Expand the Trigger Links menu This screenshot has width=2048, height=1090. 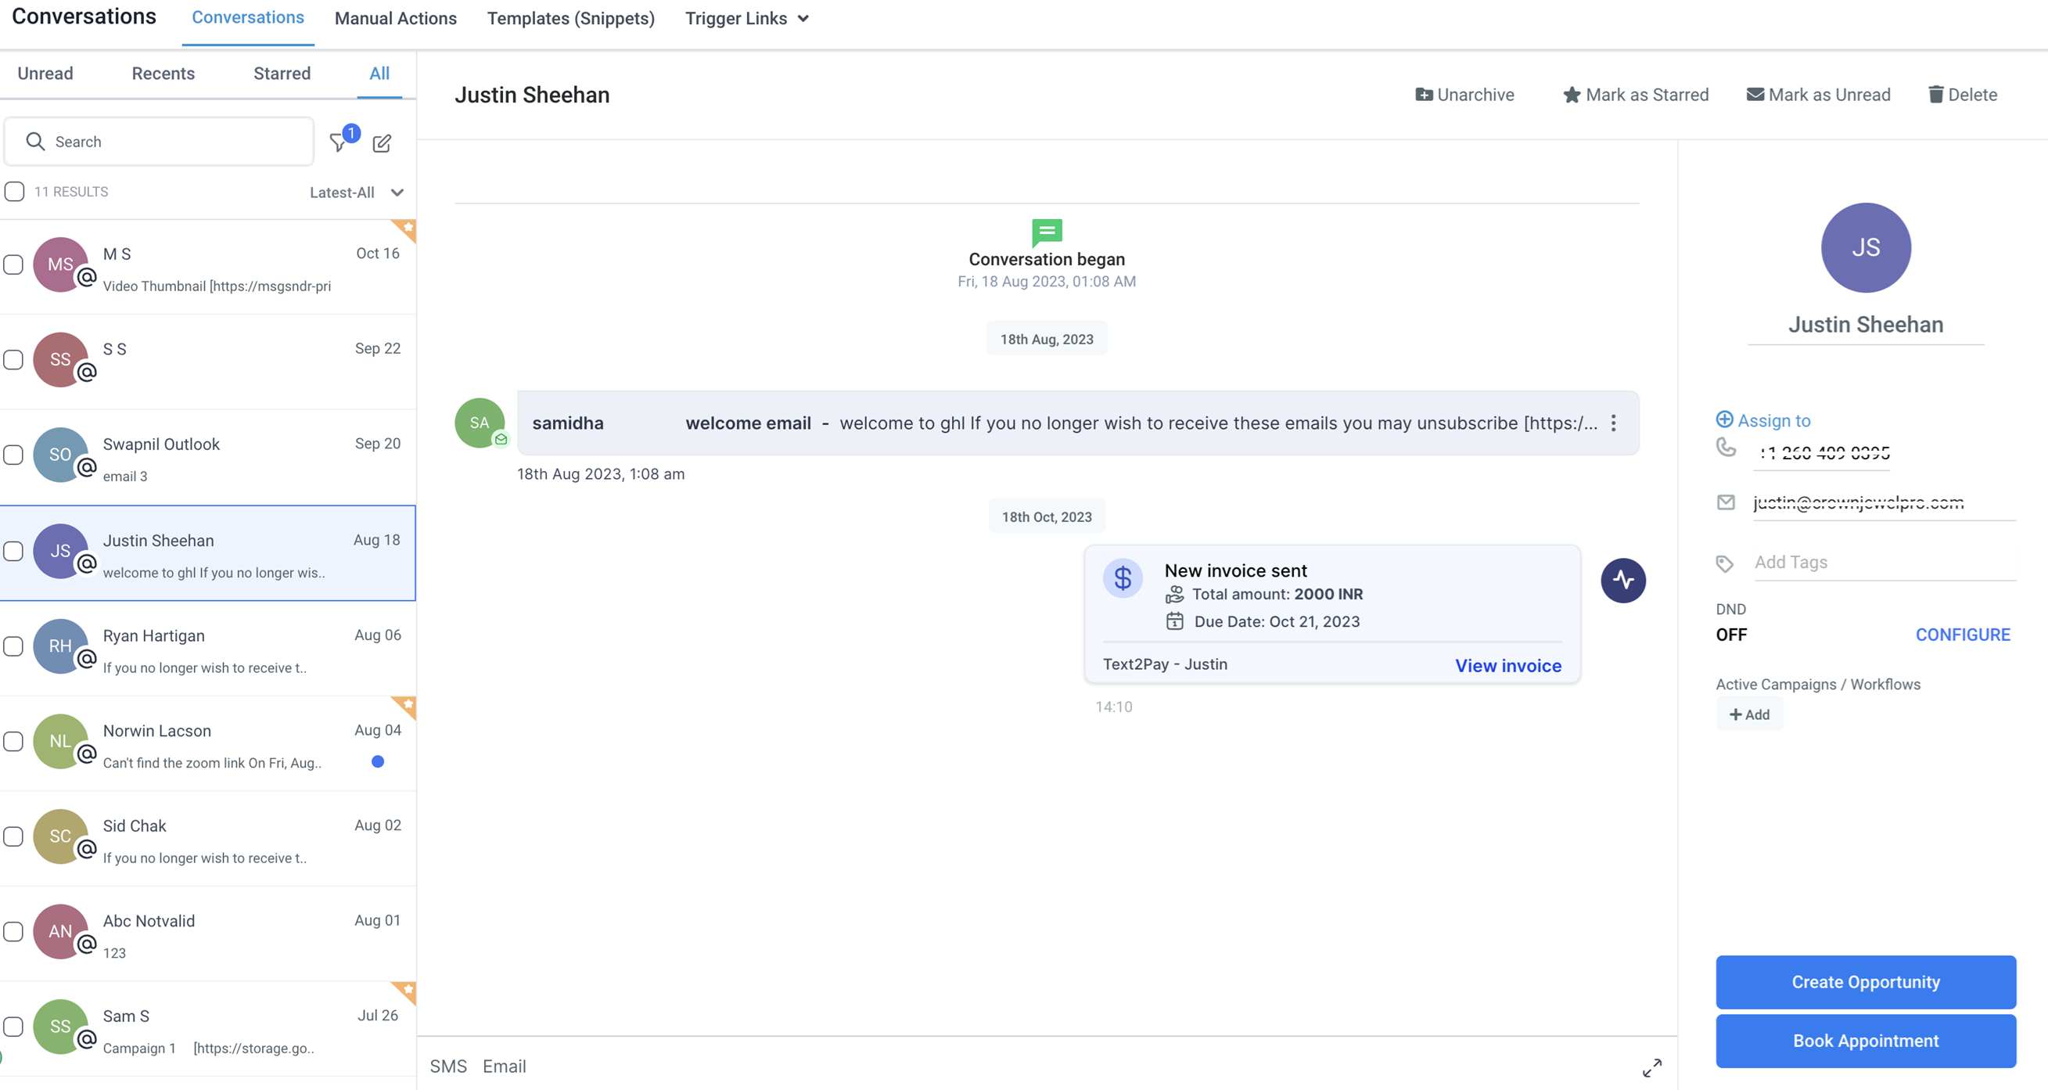click(x=746, y=18)
